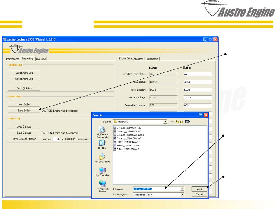Minimize the AE300-Wizard window
The image size is (276, 209).
(205, 39)
